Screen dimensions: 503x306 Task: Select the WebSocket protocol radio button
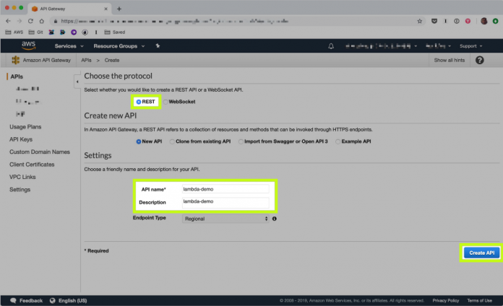[x=165, y=102]
